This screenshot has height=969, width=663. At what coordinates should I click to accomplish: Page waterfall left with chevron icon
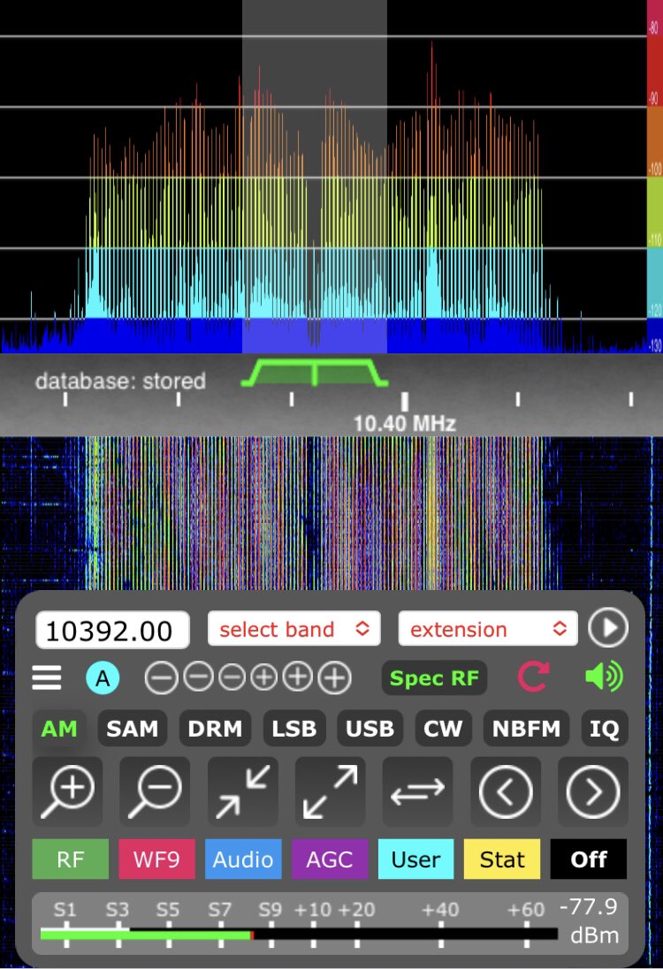tap(505, 791)
